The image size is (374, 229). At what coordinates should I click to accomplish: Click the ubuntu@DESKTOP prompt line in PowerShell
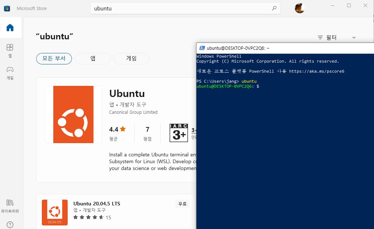pyautogui.click(x=228, y=86)
